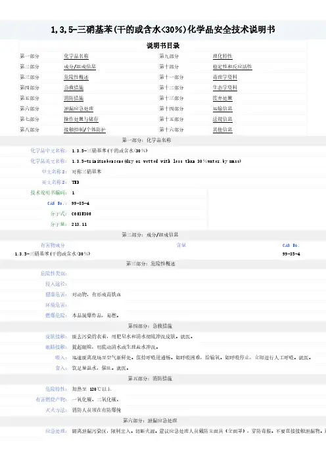Click the 第十二部分 label in the contents table
Screen dimensions: 326x461
[x=172, y=87]
